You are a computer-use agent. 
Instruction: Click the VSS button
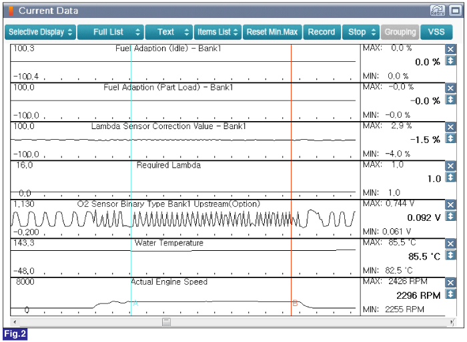click(436, 32)
